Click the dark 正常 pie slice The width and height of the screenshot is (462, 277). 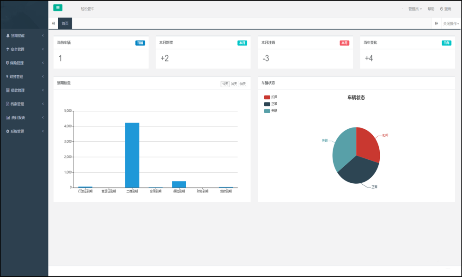pyautogui.click(x=359, y=171)
